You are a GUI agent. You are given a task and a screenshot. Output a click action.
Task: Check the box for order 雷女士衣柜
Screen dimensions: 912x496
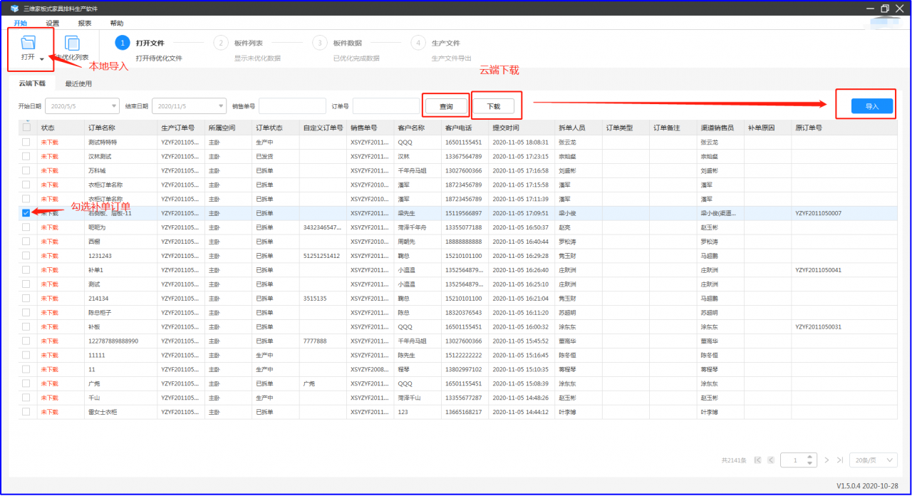tap(26, 412)
